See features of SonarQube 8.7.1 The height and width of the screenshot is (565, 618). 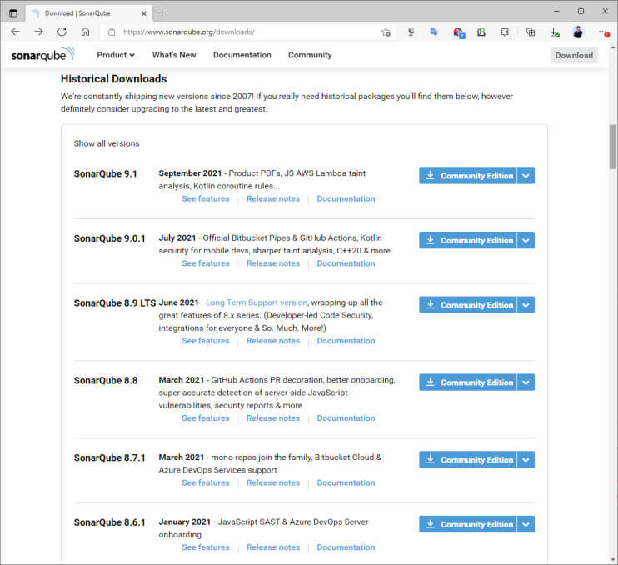point(206,482)
